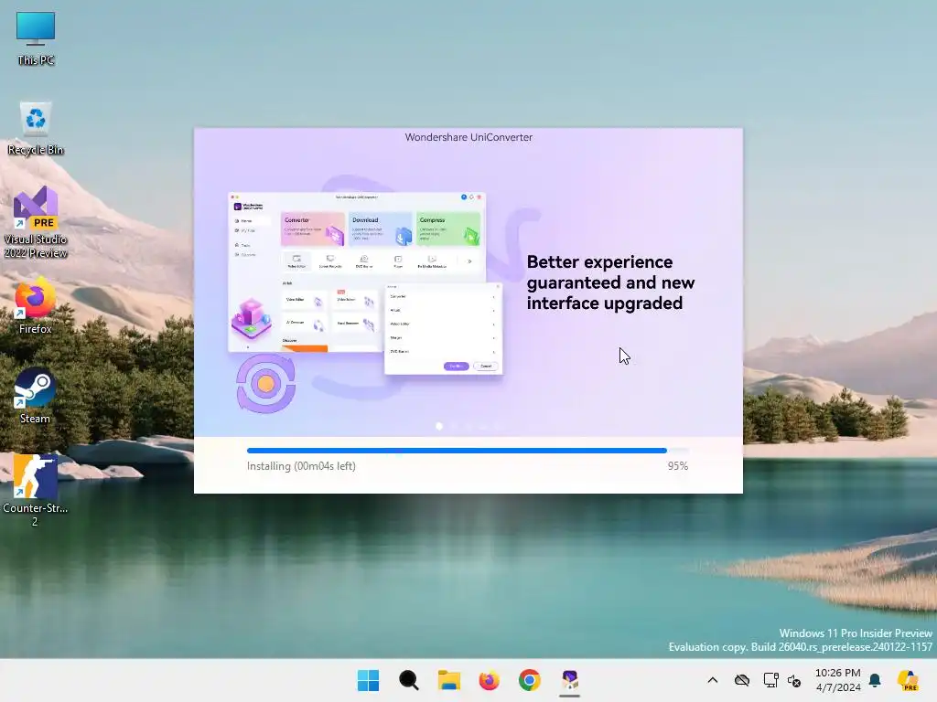Select the Counter-Strike 2 desktop shortcut
The image size is (937, 702).
click(36, 490)
